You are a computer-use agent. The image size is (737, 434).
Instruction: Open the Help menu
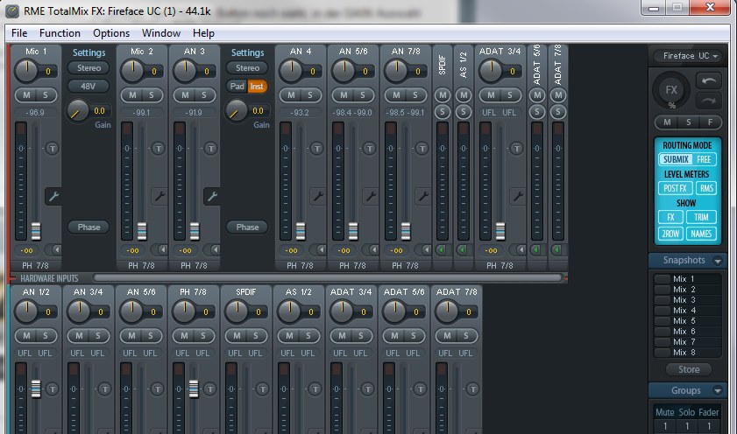(x=203, y=33)
